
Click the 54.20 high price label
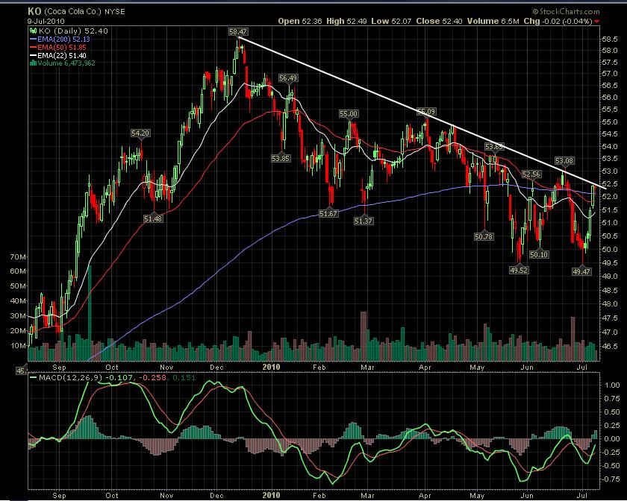click(140, 133)
